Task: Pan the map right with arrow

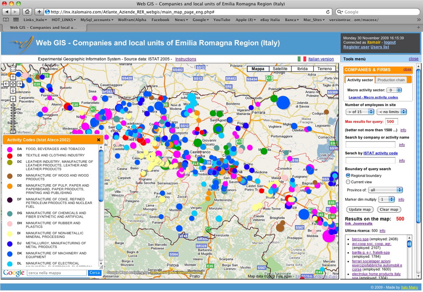Action: coord(20,84)
